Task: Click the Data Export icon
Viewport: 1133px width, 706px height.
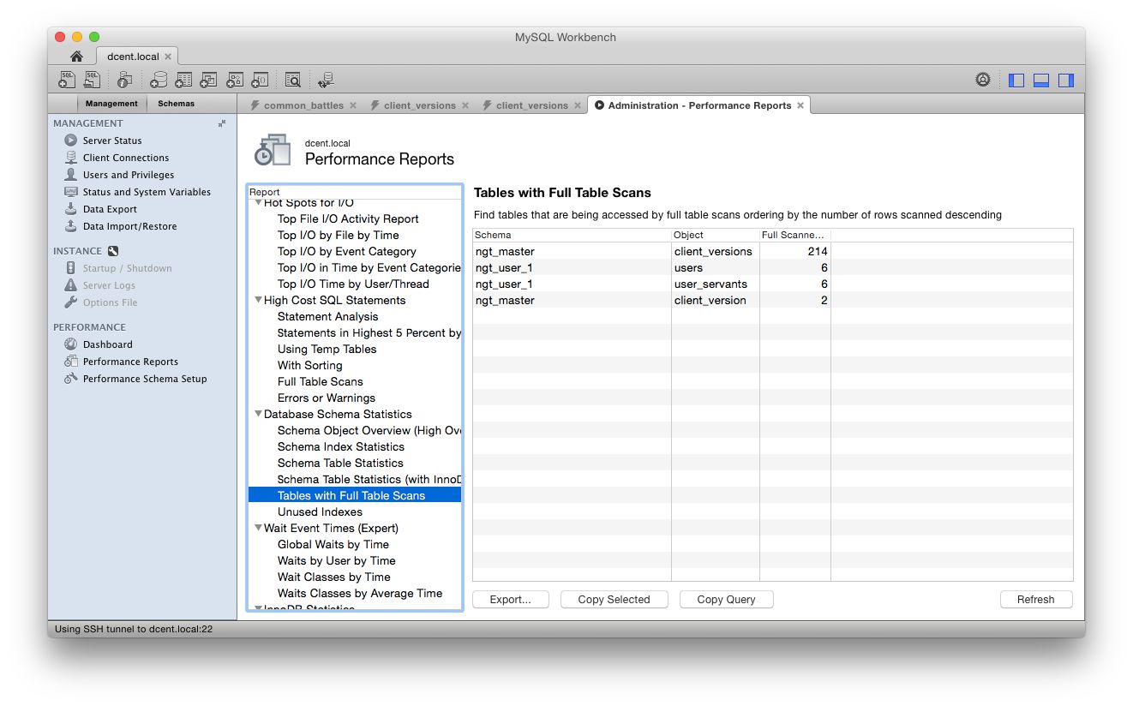Action: click(71, 209)
